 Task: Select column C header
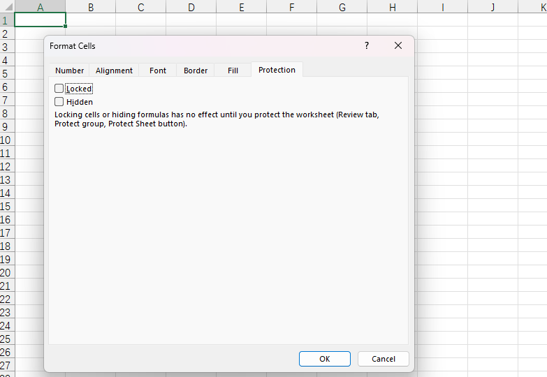click(141, 7)
